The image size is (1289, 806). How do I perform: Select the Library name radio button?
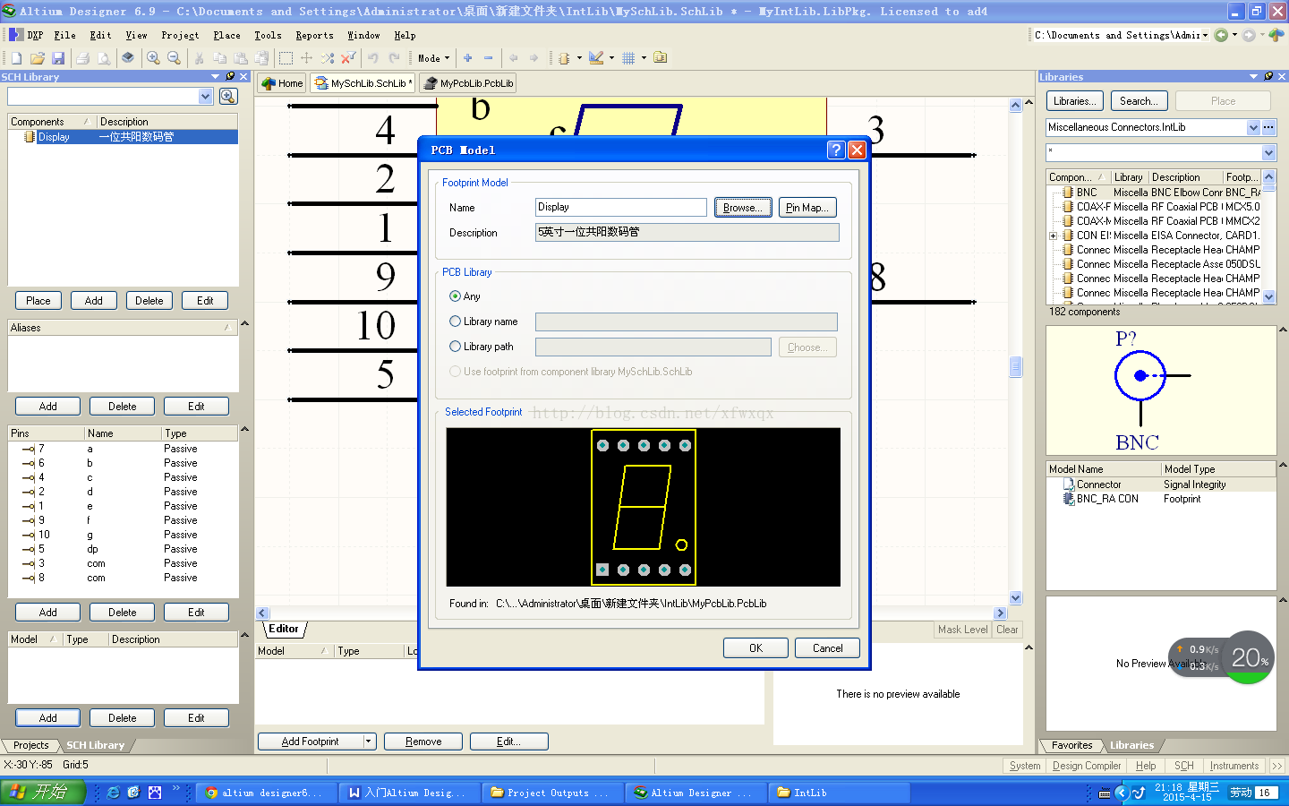(456, 322)
